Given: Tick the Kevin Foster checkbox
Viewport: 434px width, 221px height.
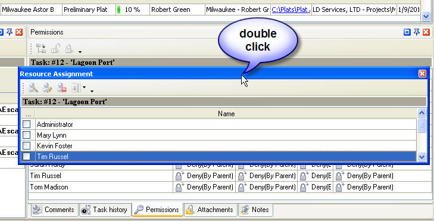Looking at the screenshot, I should click(27, 145).
